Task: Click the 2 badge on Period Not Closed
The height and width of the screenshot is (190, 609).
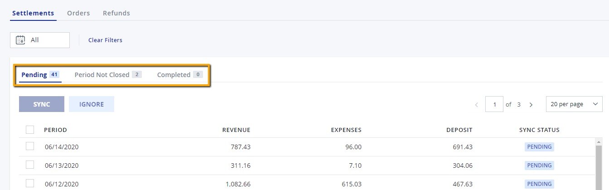Action: [137, 74]
